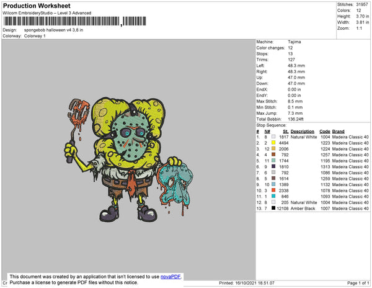The height and width of the screenshot is (288, 372).
Task: Select the turquoise swatch, code 1093
Action: (273, 196)
